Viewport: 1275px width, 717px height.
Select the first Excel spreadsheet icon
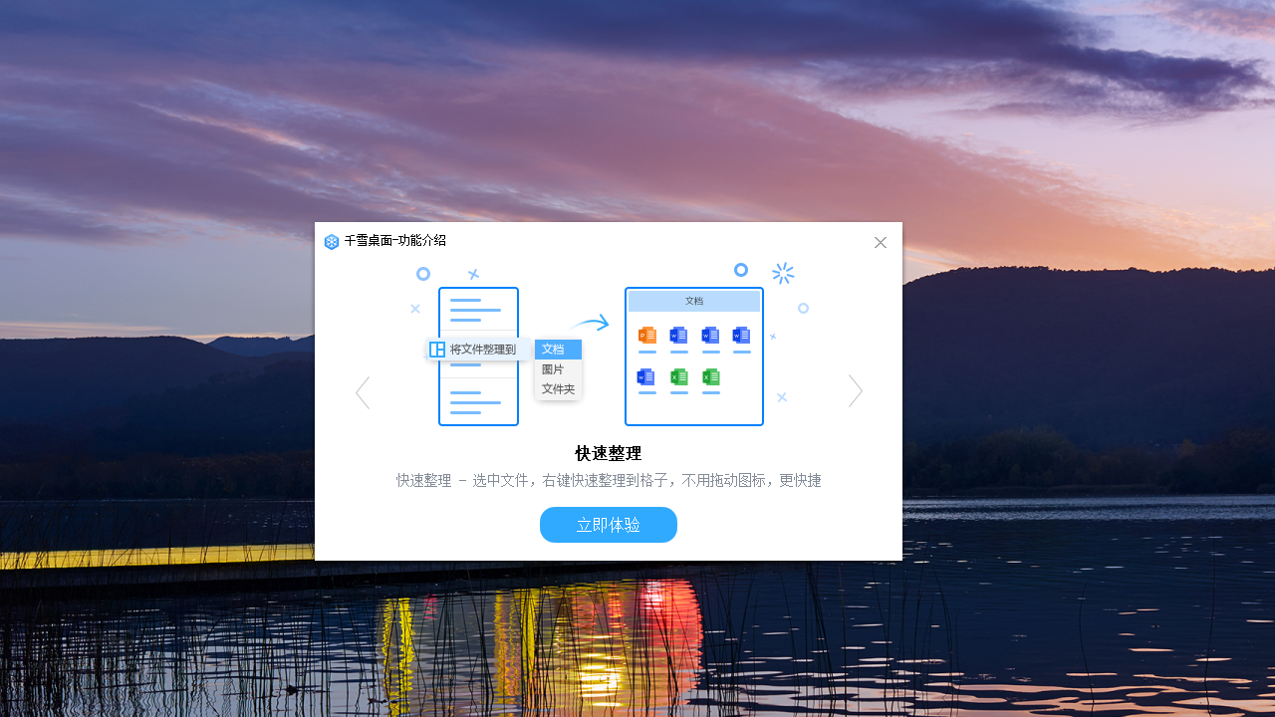click(678, 377)
